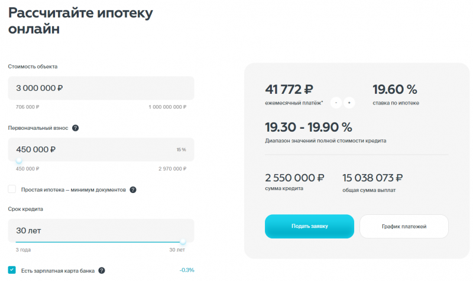Viewport: 473px width, 281px height.
Task: Open help tooltip for Простая ипотека
Action: pos(133,189)
